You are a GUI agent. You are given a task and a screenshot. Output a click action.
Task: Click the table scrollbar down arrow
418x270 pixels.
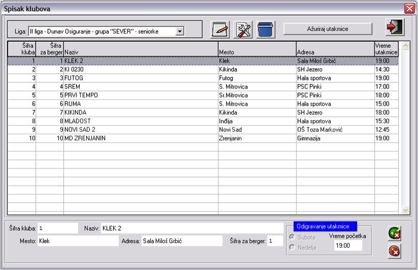(406, 210)
